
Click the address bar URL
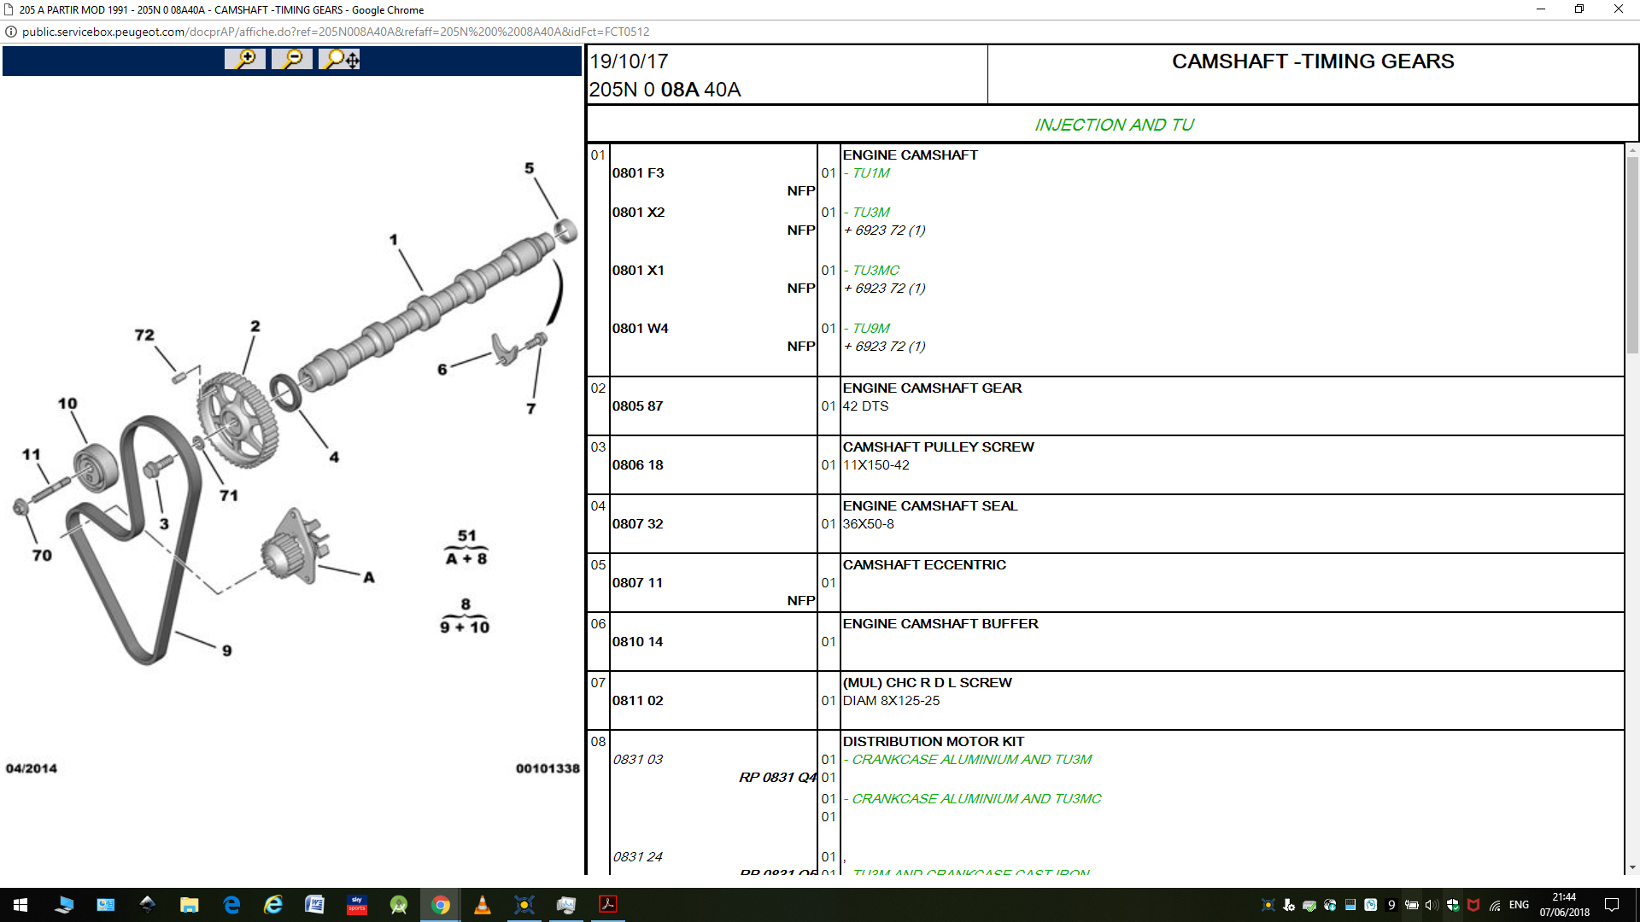[336, 32]
